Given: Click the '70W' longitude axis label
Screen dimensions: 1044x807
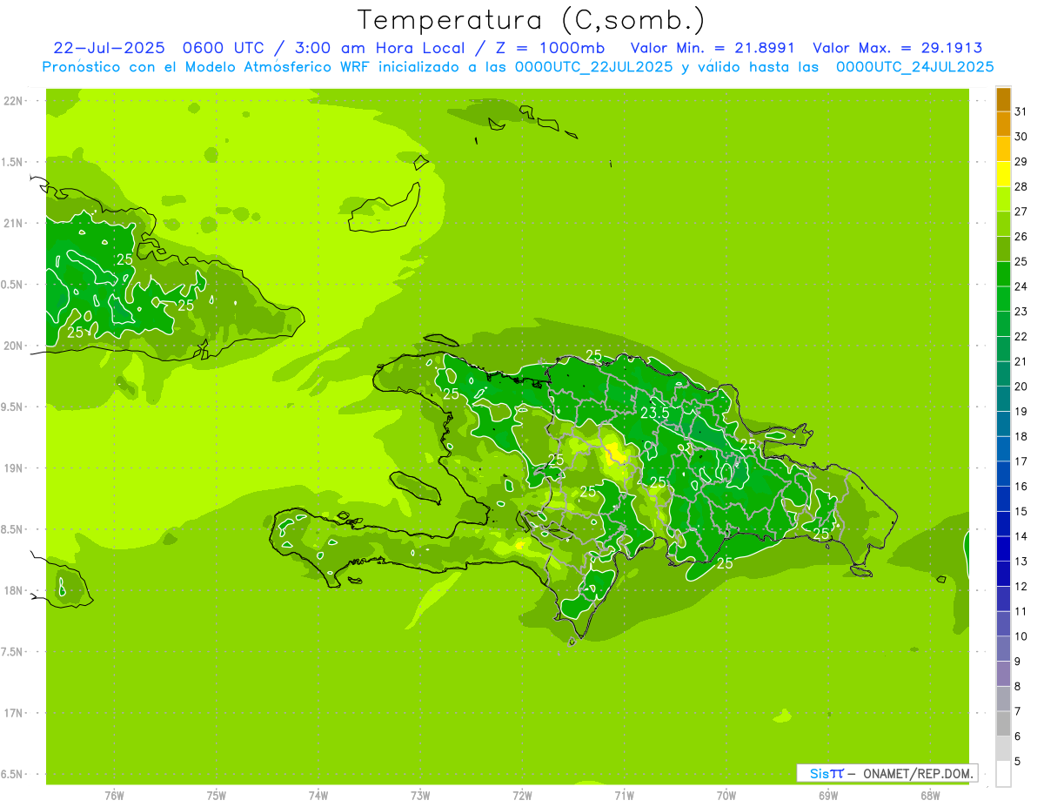Looking at the screenshot, I should point(726,796).
